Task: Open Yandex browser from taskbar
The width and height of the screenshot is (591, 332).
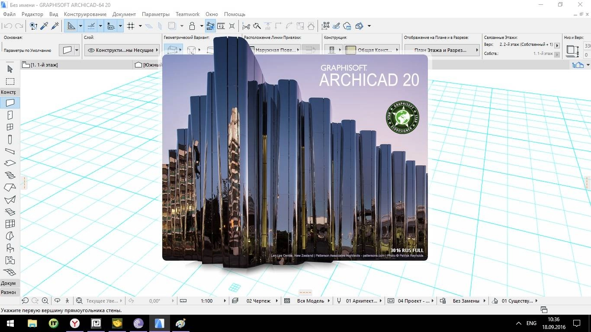Action: coord(75,323)
